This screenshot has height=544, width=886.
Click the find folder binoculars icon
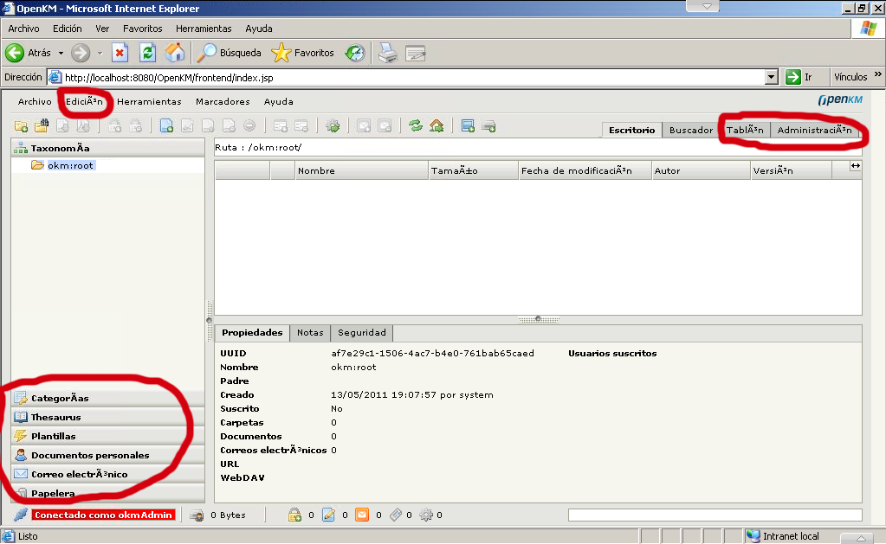[x=41, y=126]
